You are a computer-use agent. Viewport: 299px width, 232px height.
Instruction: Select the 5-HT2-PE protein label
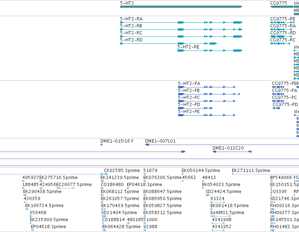point(189,112)
